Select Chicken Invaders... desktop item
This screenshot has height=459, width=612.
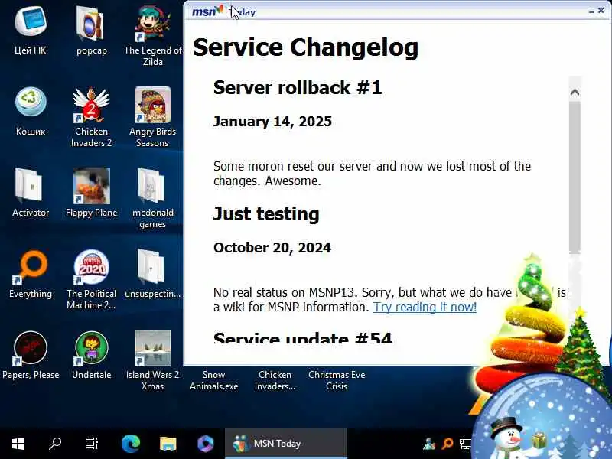(x=275, y=380)
